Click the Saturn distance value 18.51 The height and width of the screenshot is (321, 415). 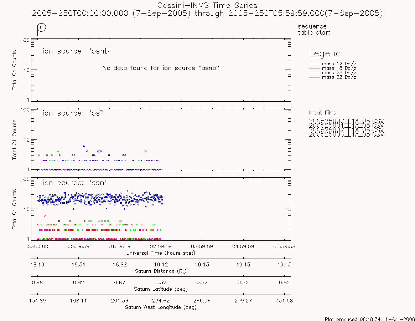click(78, 265)
